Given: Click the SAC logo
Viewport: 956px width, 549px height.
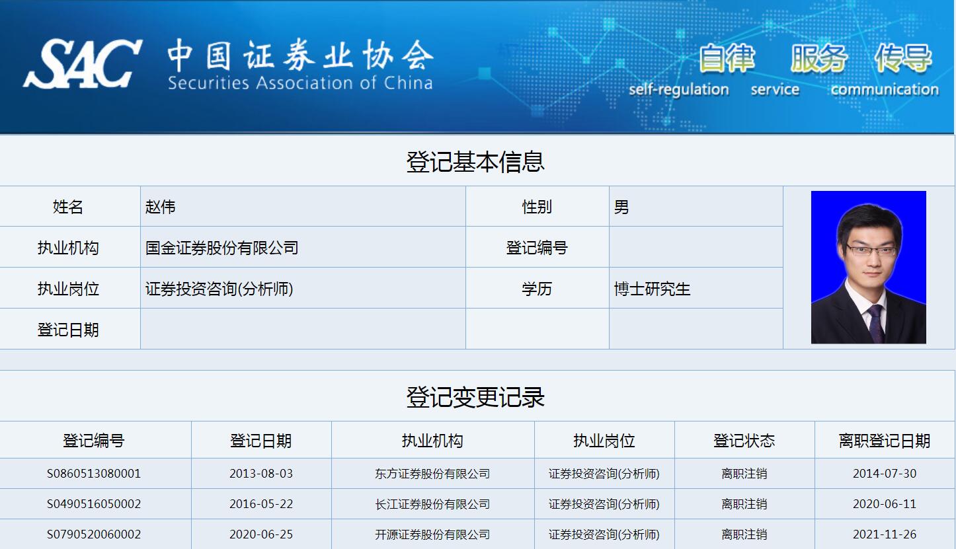Looking at the screenshot, I should pos(83,63).
